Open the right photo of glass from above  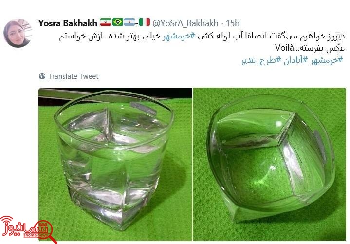(x=269, y=164)
